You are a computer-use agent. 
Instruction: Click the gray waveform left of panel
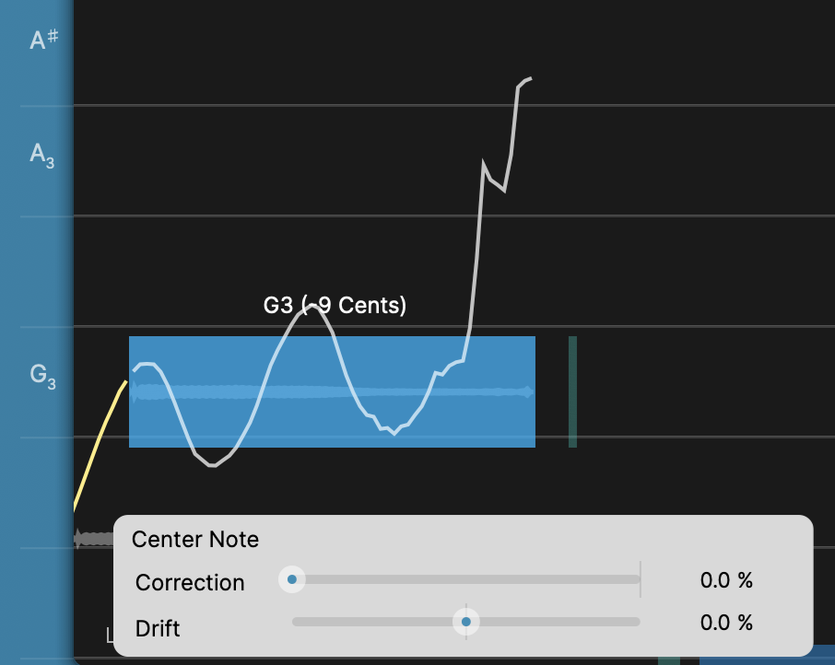tap(92, 537)
